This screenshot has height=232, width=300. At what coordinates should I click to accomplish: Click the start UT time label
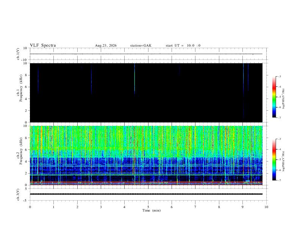[x=183, y=45]
